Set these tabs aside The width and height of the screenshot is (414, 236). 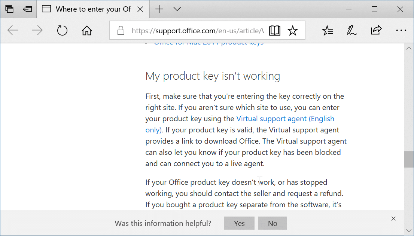click(x=27, y=9)
